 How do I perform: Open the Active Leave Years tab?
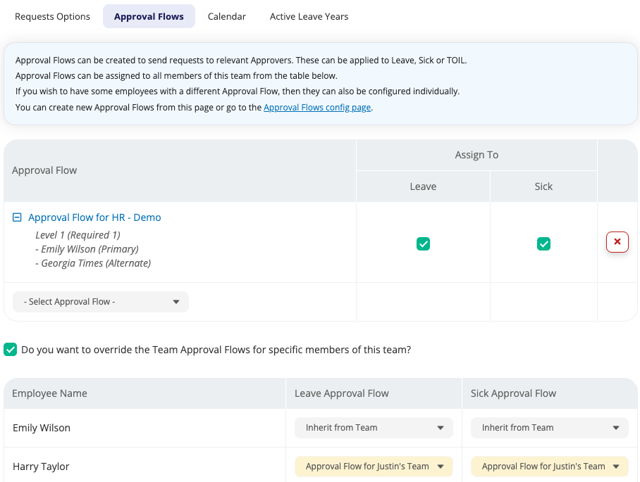(309, 16)
